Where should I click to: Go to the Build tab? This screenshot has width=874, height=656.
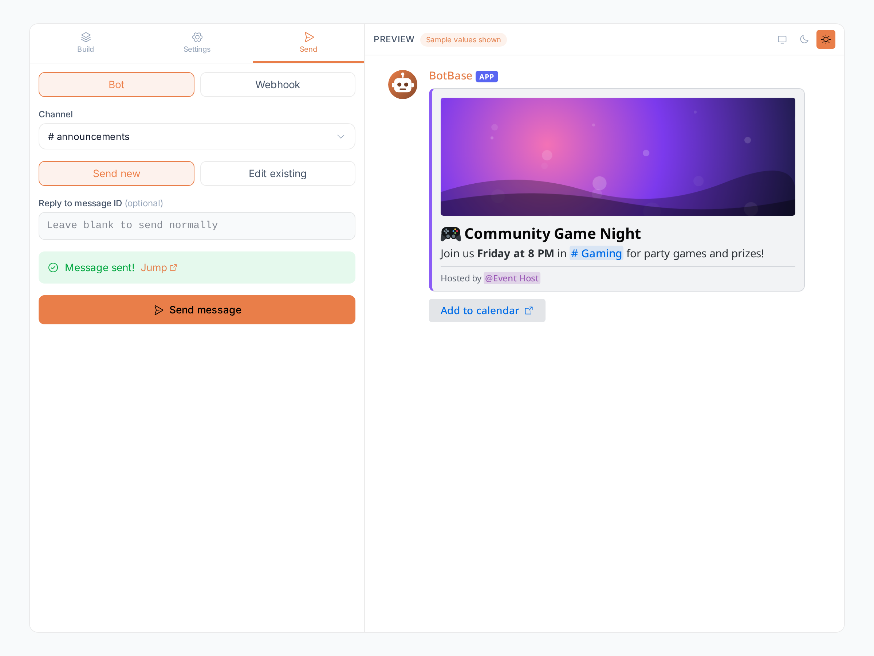coord(86,43)
